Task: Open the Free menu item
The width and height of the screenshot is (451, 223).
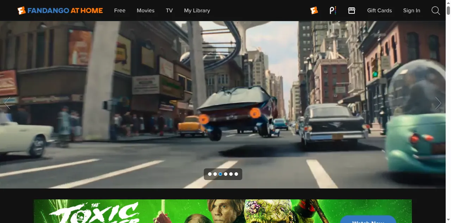Action: point(120,11)
